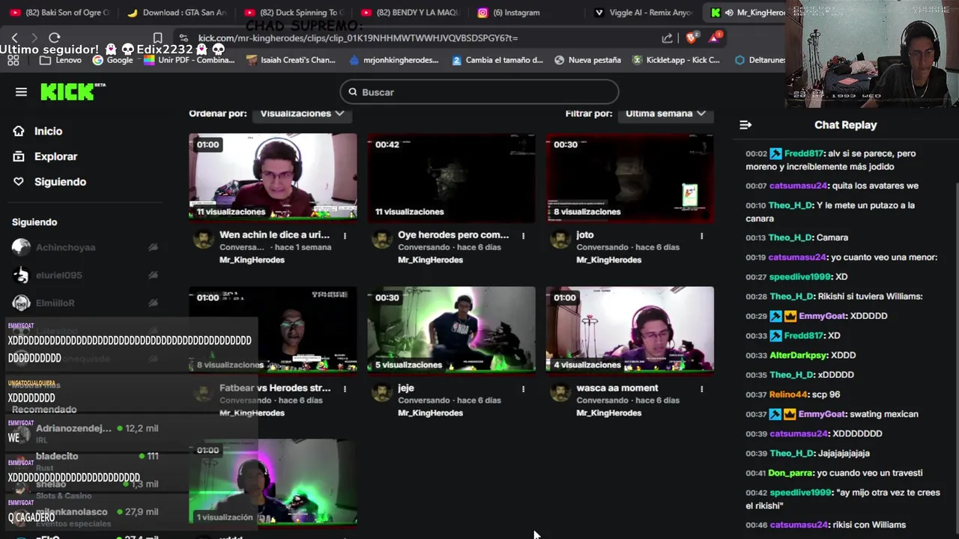
Task: Click the avatar beside 'wasca aa moment' clip
Action: coord(560,392)
